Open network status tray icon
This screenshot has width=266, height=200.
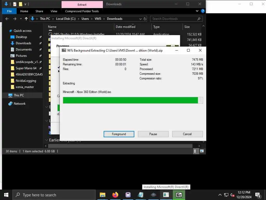[x=226, y=195]
